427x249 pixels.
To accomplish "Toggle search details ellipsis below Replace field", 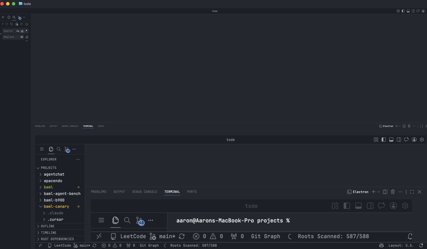I will pos(27,41).
